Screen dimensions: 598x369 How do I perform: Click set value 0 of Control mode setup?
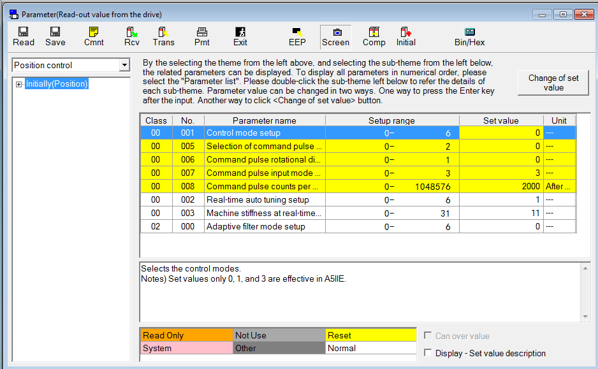(501, 133)
